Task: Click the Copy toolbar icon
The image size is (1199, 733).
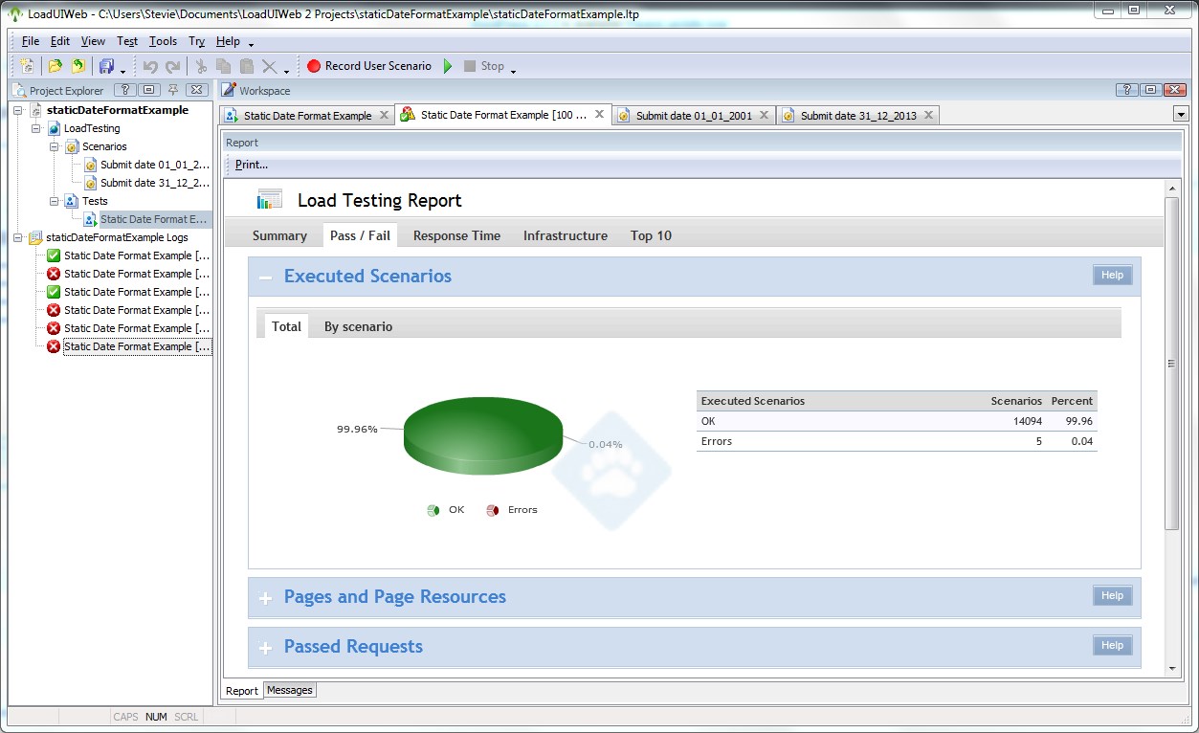Action: pyautogui.click(x=223, y=66)
